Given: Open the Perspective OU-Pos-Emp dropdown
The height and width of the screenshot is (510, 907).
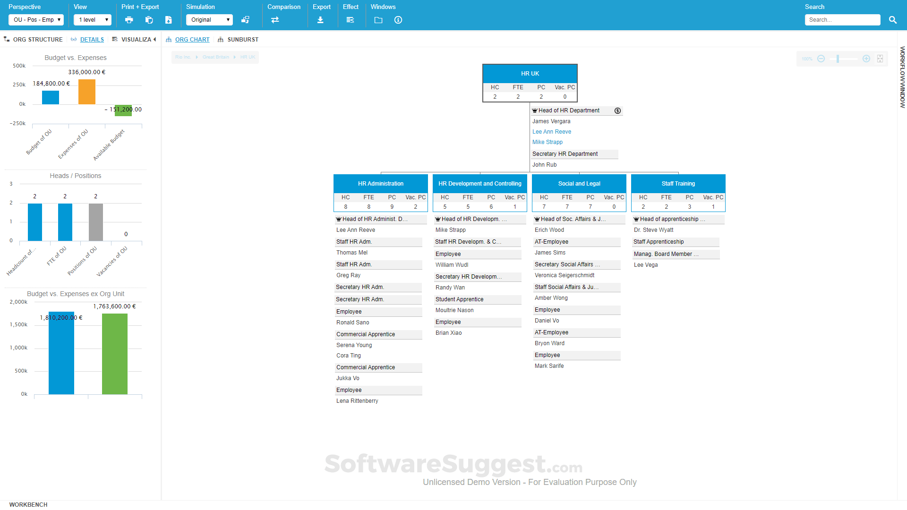Looking at the screenshot, I should click(x=36, y=20).
